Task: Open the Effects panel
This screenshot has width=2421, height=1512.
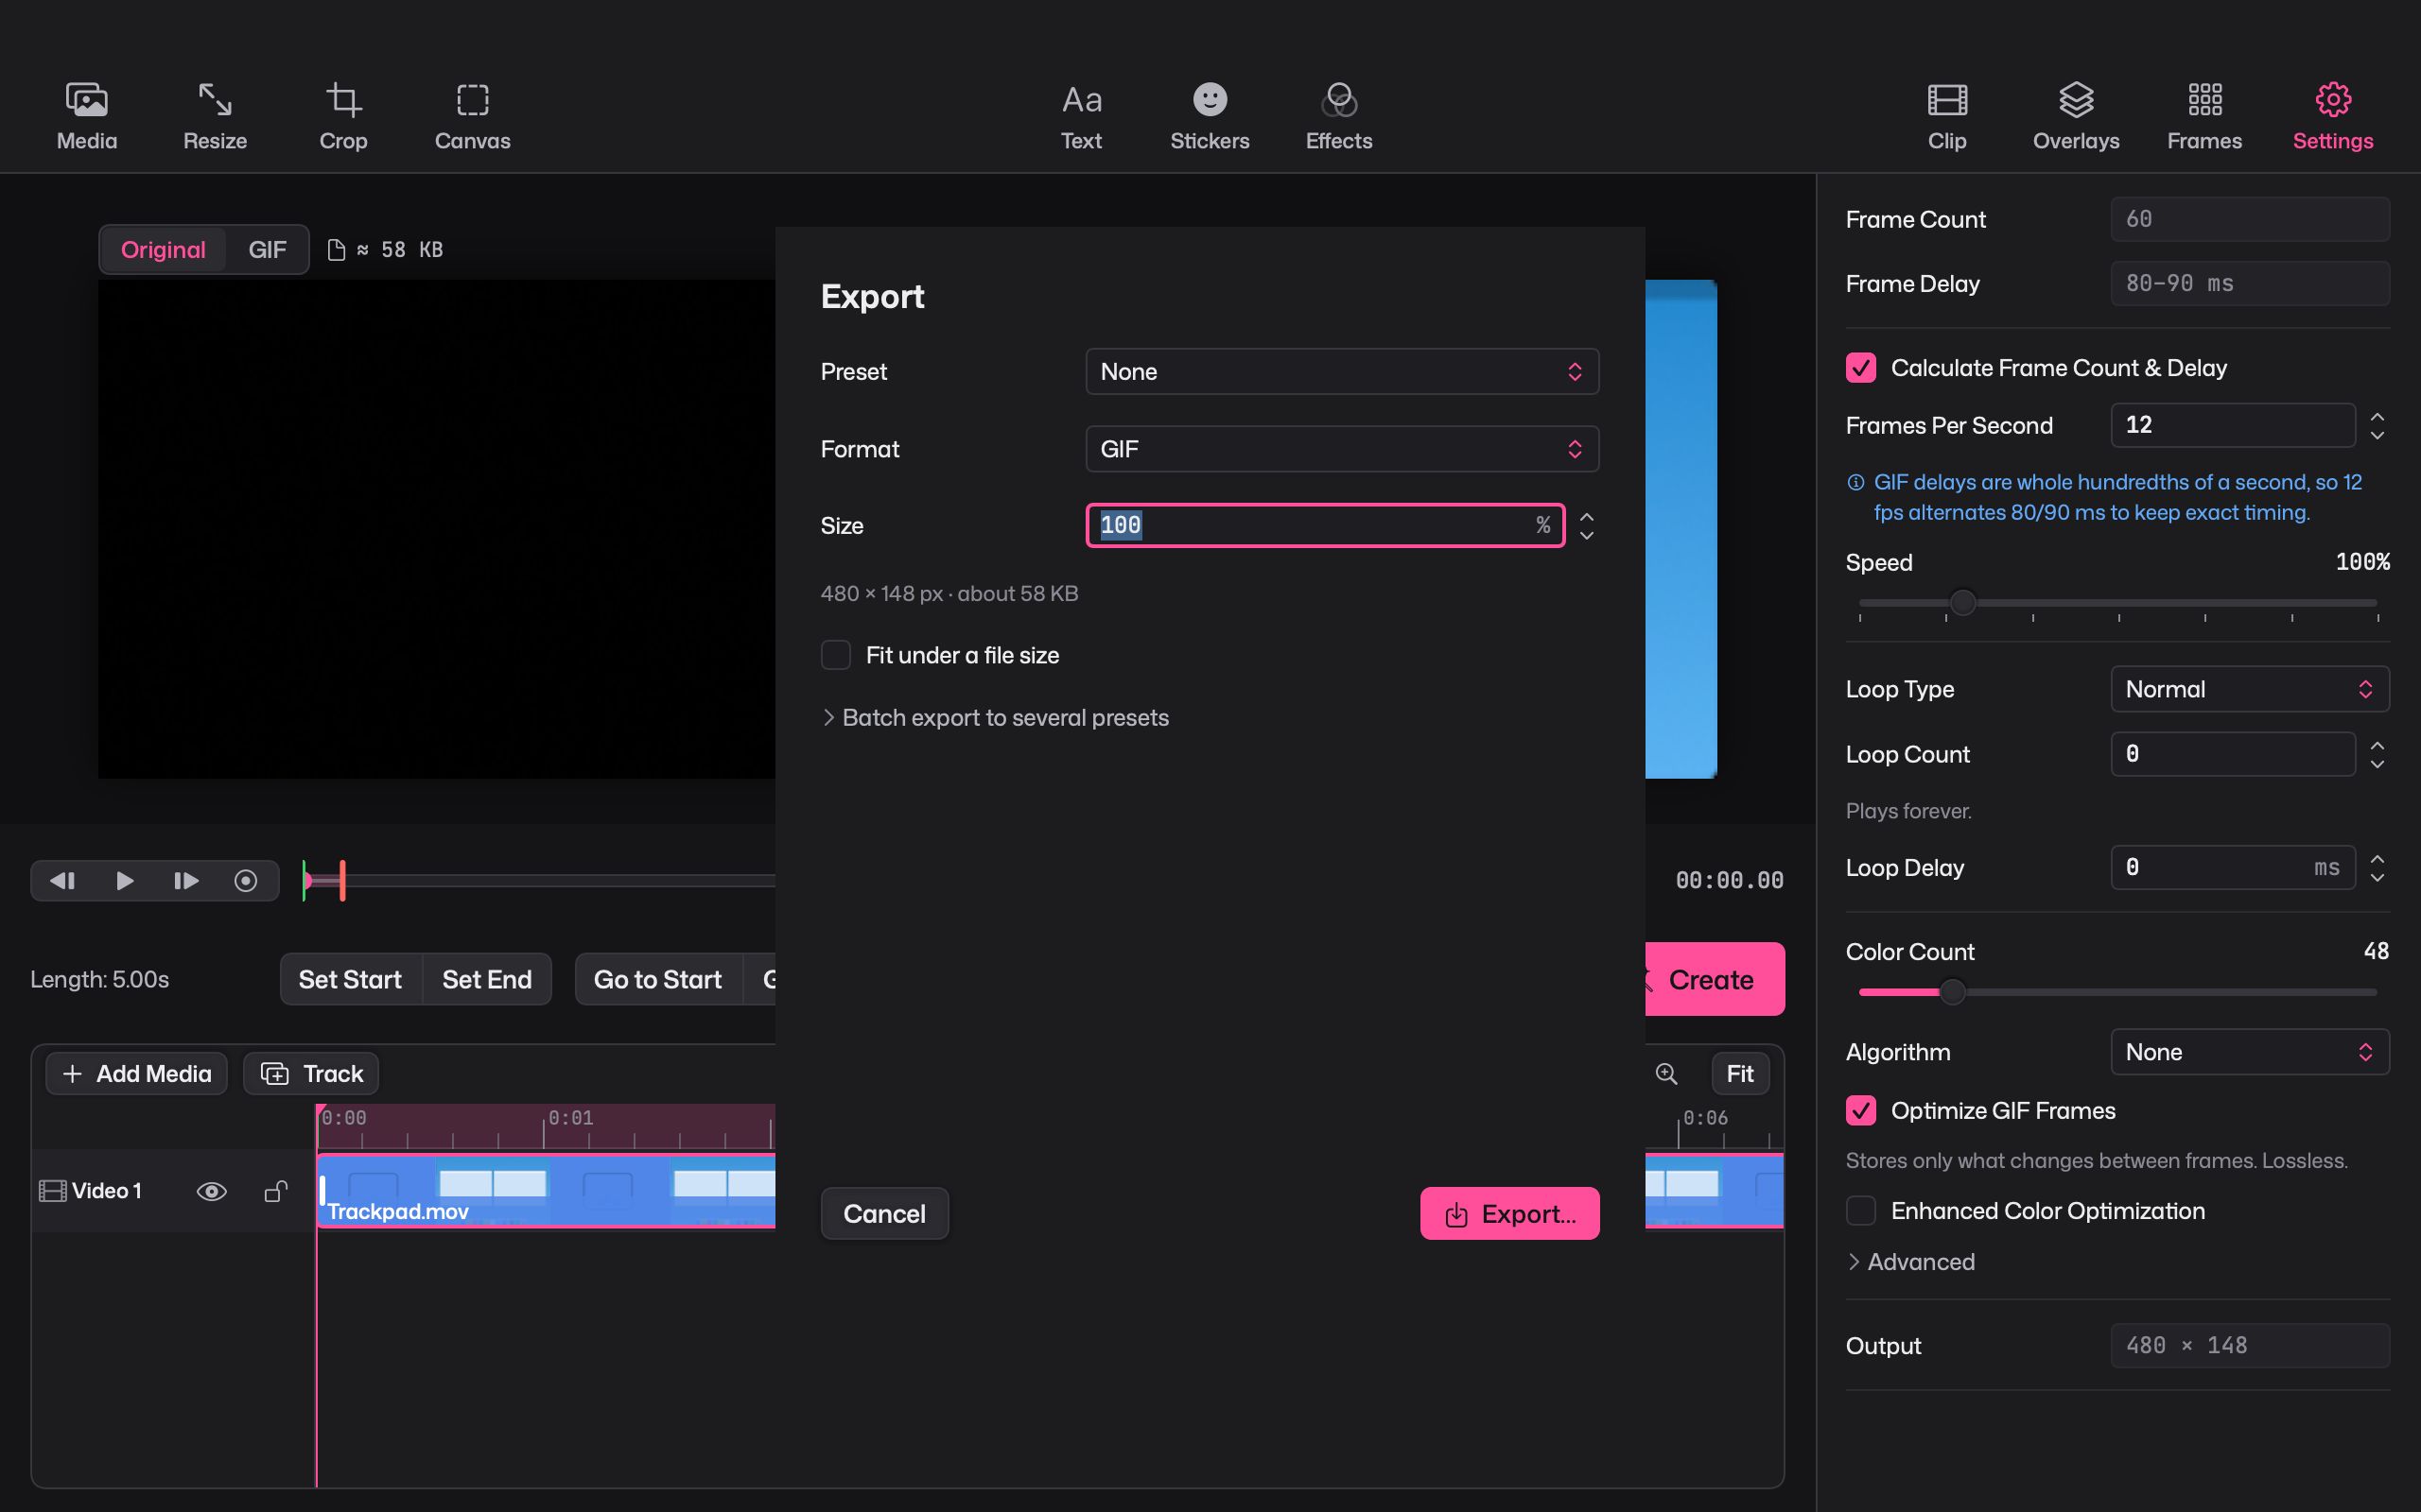Action: coord(1338,117)
